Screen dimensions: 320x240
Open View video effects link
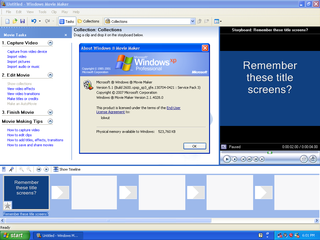pos(21,89)
